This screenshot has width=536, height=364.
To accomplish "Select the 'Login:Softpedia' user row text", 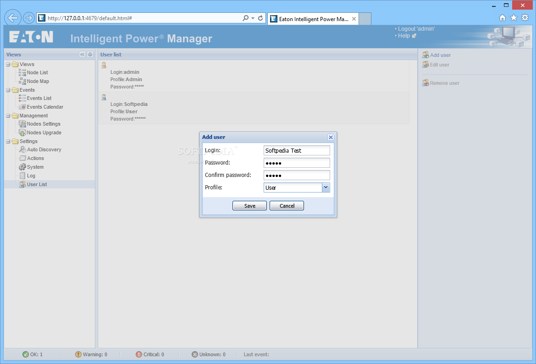I will [129, 104].
